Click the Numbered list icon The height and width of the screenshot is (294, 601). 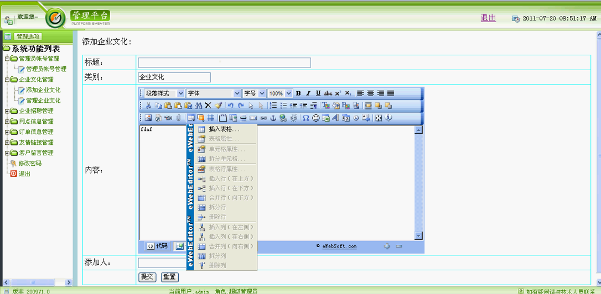click(x=273, y=105)
